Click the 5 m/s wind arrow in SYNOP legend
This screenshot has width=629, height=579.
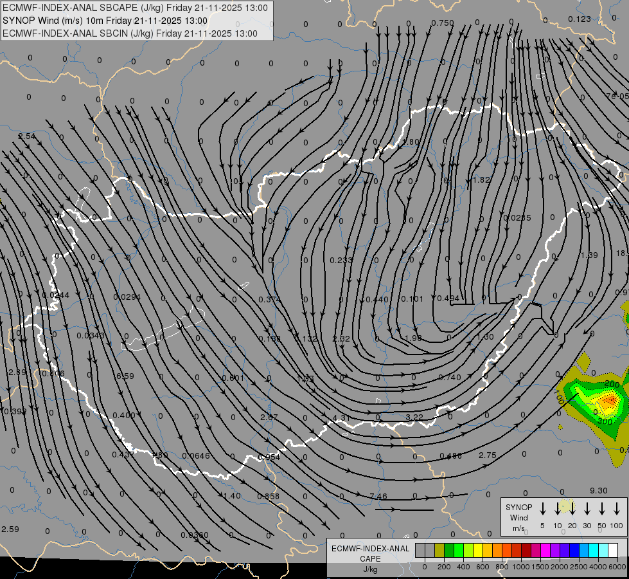(542, 509)
